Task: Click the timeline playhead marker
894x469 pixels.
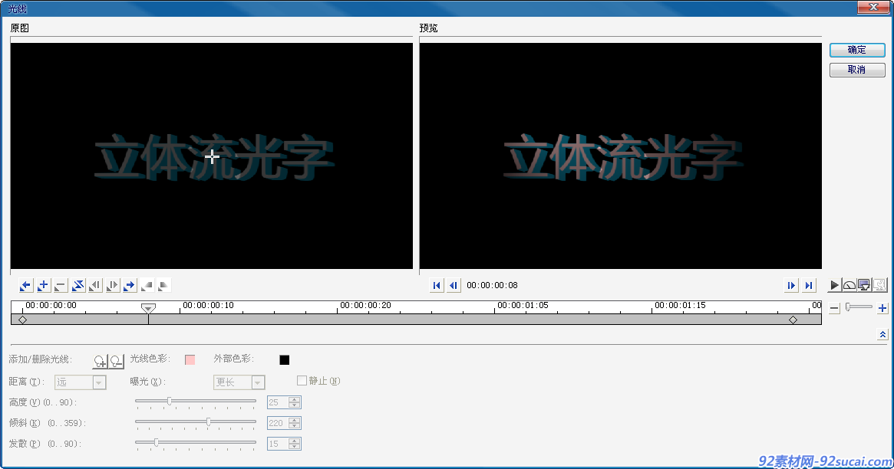Action: [148, 308]
